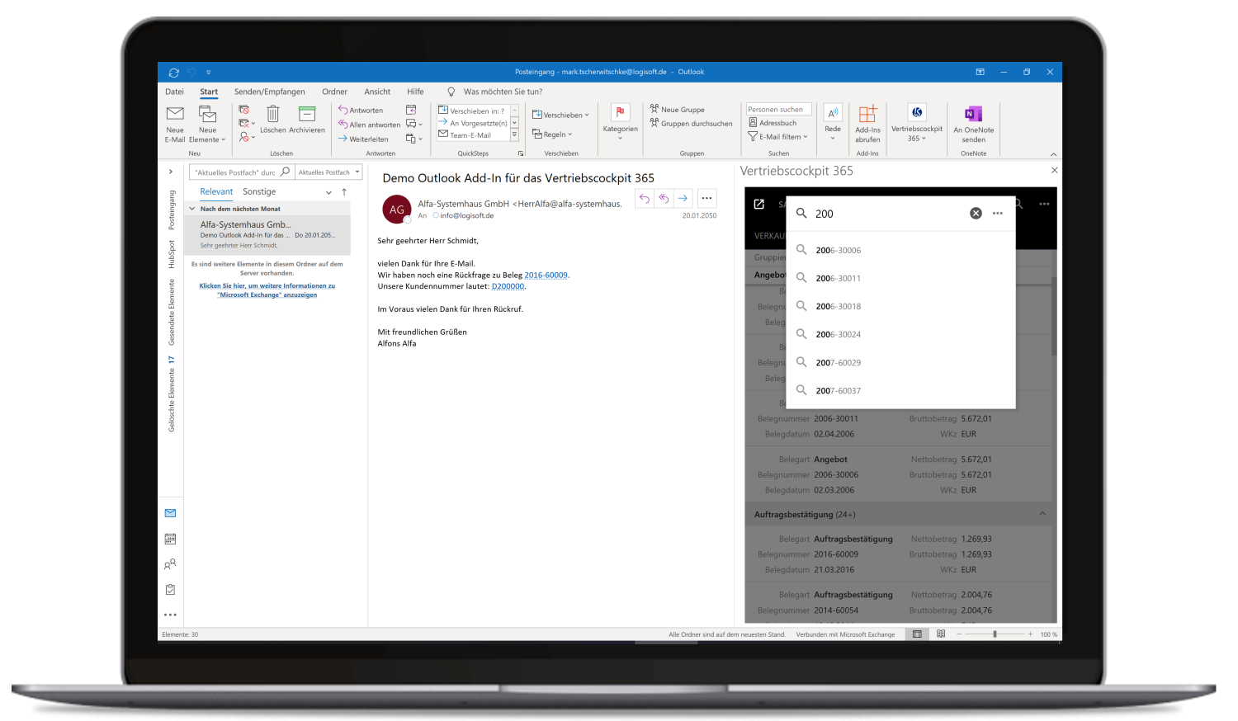
Task: Collapse the ribbon with the chevron
Action: click(x=1053, y=154)
